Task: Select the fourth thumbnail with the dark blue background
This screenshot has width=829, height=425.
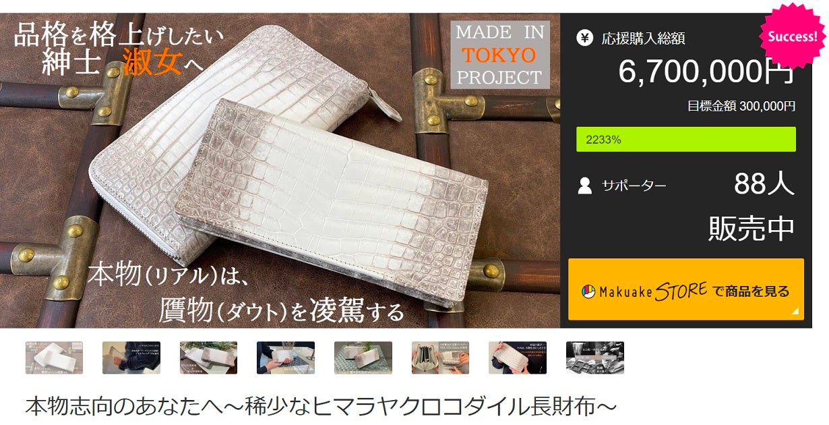Action: (286, 358)
